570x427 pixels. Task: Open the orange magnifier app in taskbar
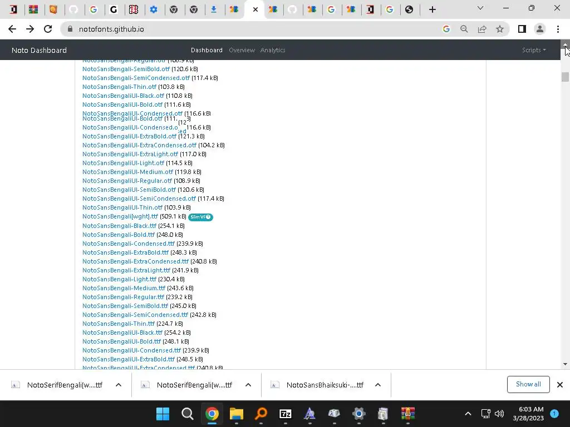click(x=261, y=414)
